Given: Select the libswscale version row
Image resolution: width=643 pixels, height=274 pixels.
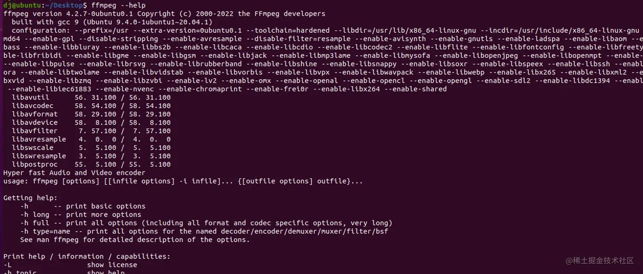Looking at the screenshot, I should (91, 148).
